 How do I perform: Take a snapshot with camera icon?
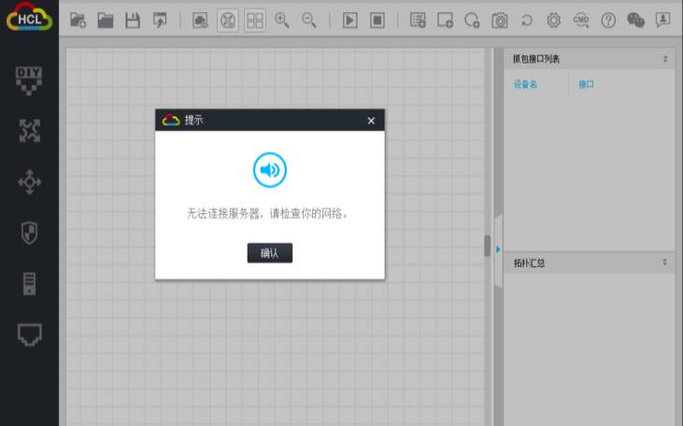(x=499, y=20)
